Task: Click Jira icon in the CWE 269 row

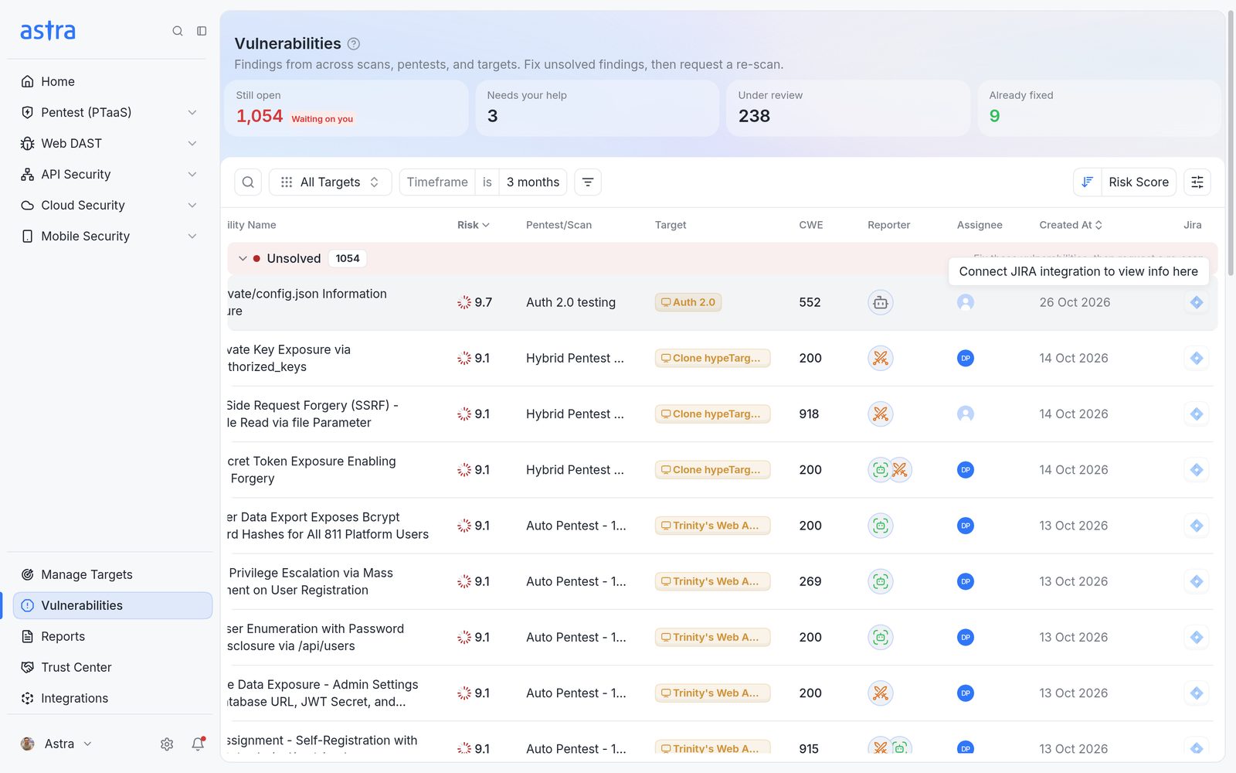Action: pos(1197,581)
